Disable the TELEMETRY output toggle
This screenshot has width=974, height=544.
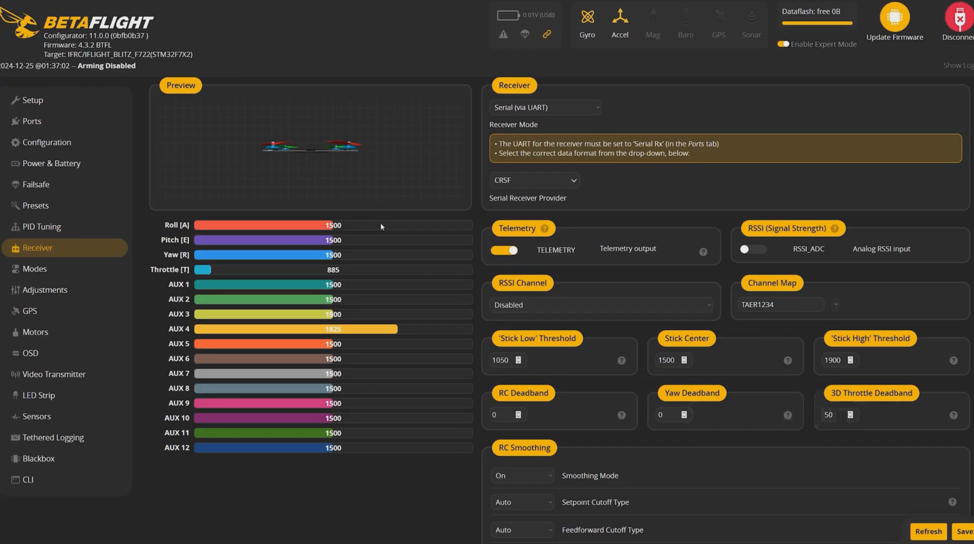click(504, 250)
